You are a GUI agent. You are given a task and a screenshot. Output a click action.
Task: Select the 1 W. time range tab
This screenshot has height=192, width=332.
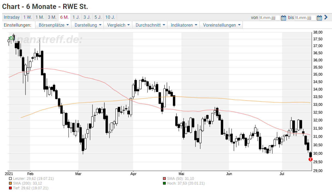click(27, 17)
